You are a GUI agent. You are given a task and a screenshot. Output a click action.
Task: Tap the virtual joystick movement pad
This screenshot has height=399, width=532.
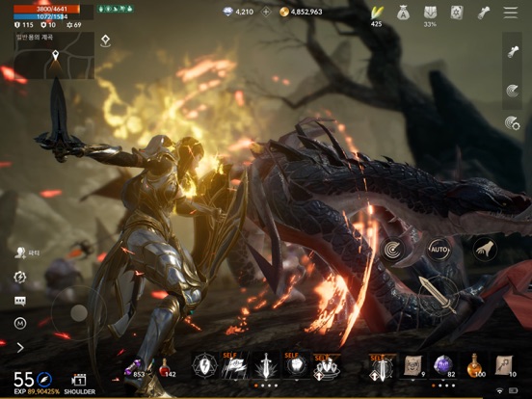pyautogui.click(x=79, y=312)
